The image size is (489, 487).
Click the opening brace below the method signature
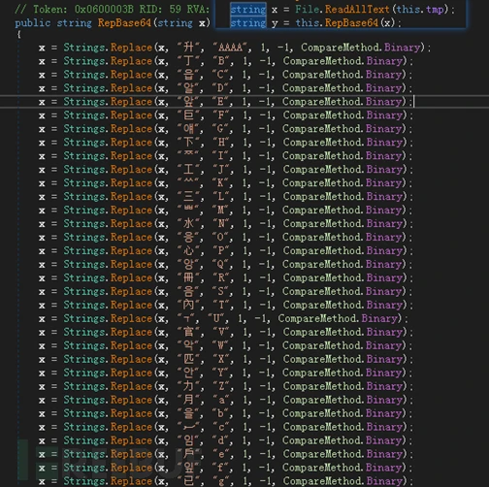click(18, 35)
